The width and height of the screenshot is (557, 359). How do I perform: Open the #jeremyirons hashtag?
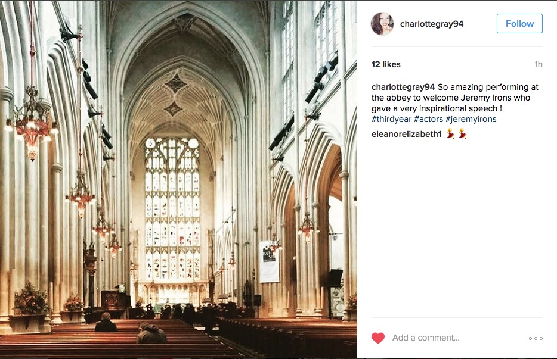click(471, 119)
